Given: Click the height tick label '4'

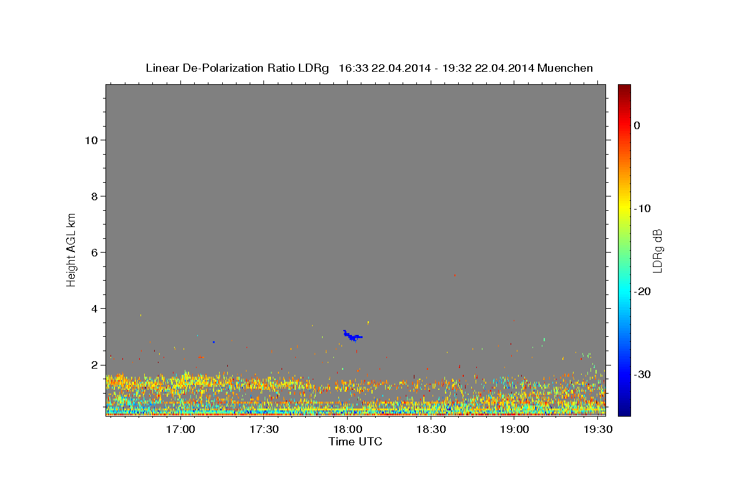Looking at the screenshot, I should pyautogui.click(x=94, y=308).
